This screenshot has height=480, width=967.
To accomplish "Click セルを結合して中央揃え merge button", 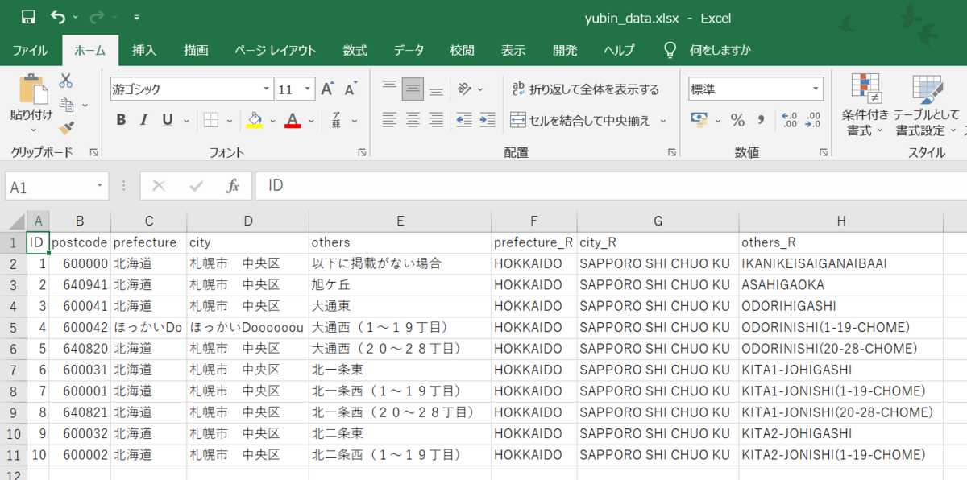I will 580,121.
